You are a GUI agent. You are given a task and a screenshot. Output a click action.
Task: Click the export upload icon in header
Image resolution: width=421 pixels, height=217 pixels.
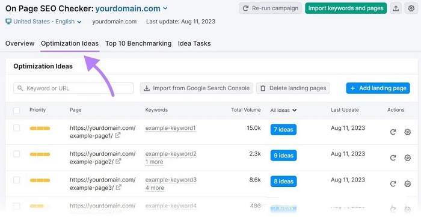(396, 8)
